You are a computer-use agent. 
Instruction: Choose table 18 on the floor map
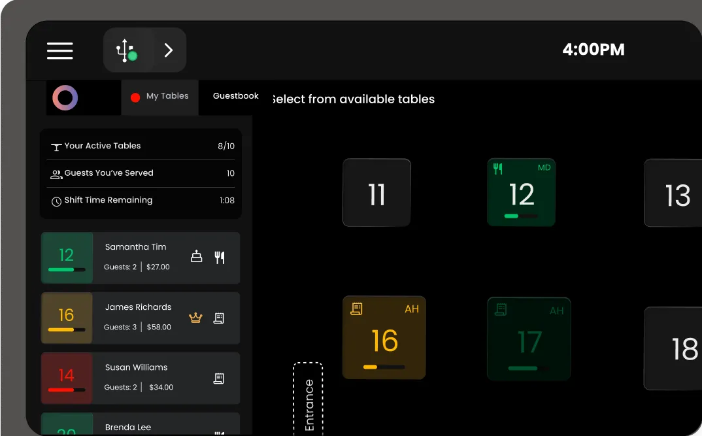[x=673, y=348]
